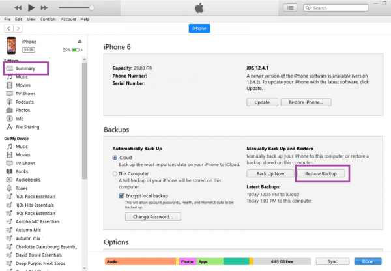Click the Update button
Viewport: 391px width, 271px height.
tap(262, 102)
